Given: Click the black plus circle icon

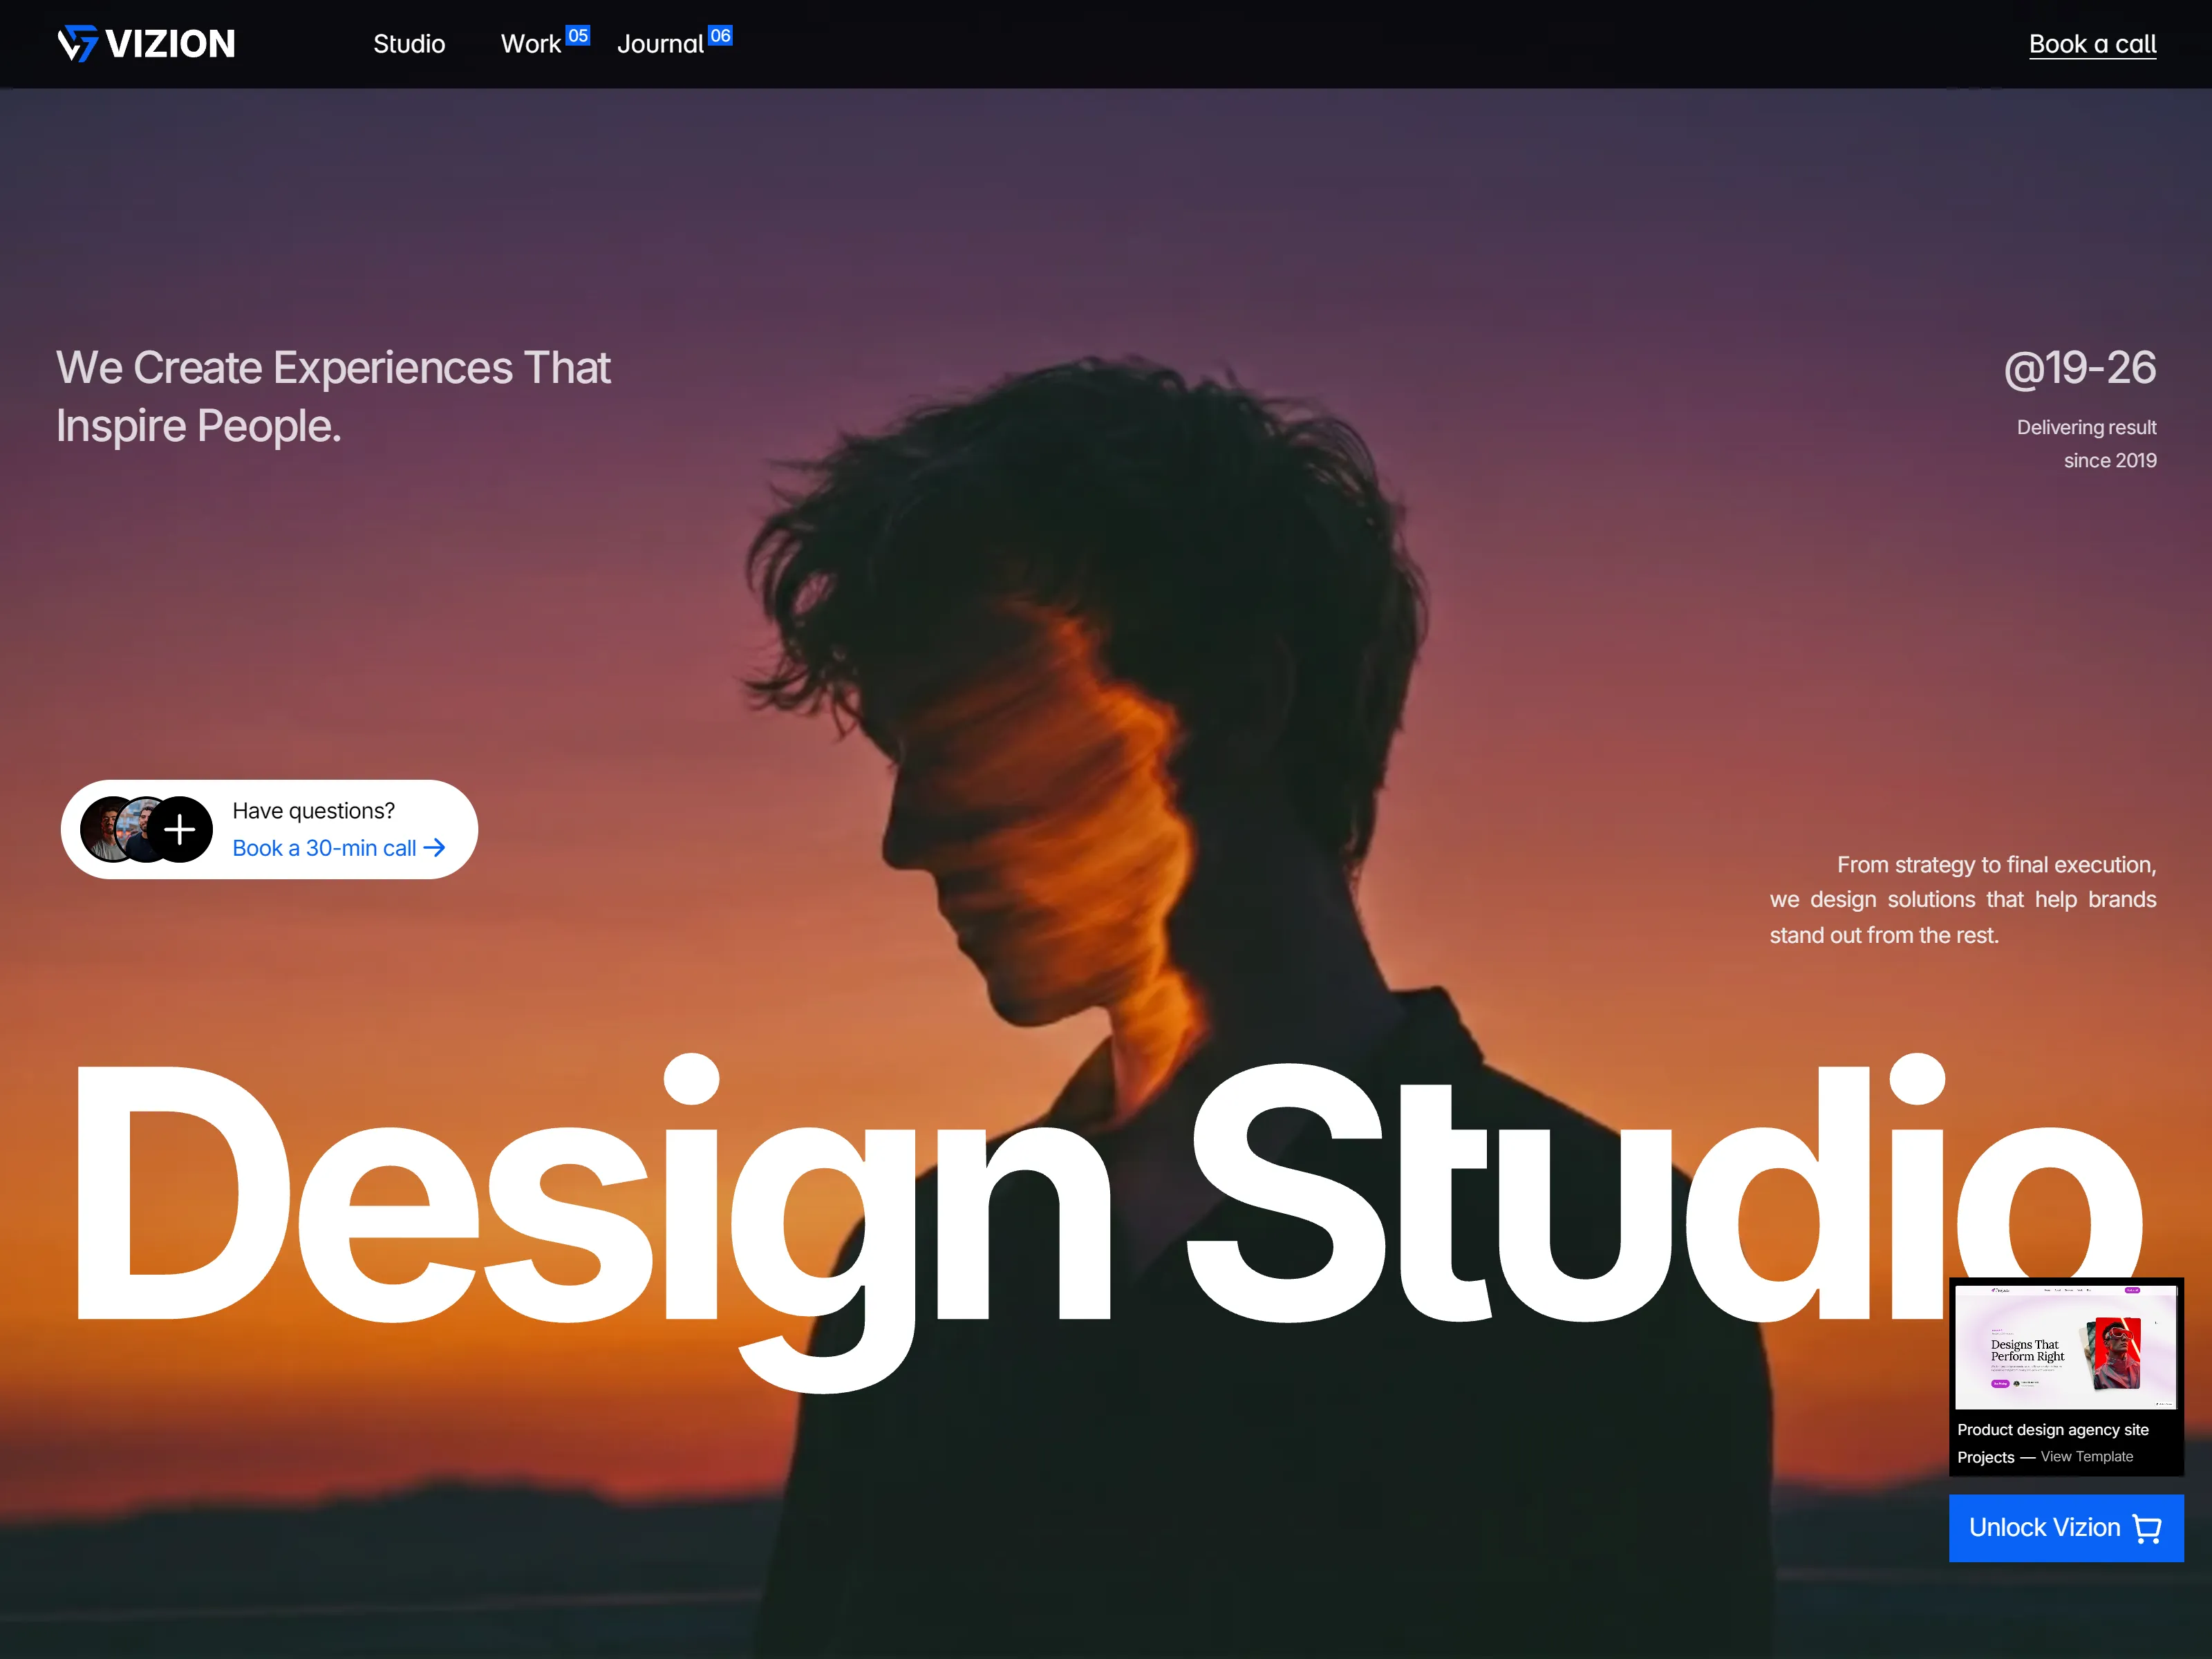Looking at the screenshot, I should (180, 829).
